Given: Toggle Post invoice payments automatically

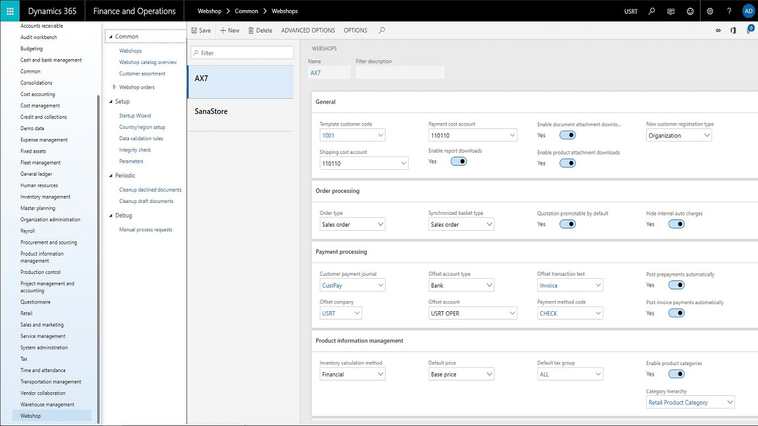Looking at the screenshot, I should 676,313.
